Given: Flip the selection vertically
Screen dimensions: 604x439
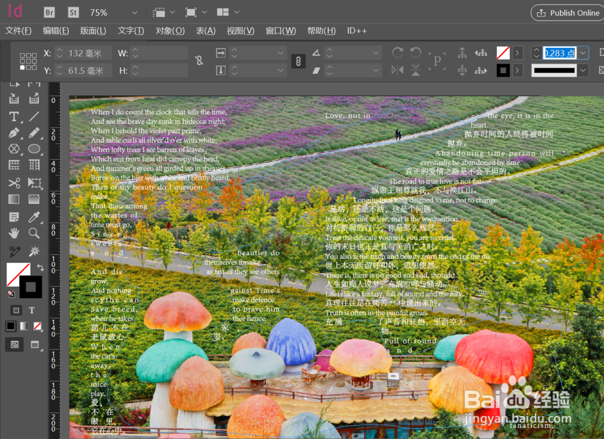Looking at the screenshot, I should (416, 70).
